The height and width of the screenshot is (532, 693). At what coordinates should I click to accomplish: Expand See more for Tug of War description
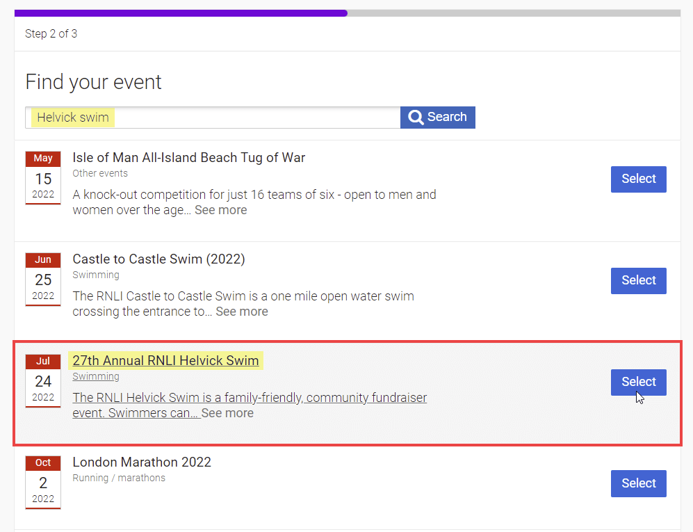[220, 210]
